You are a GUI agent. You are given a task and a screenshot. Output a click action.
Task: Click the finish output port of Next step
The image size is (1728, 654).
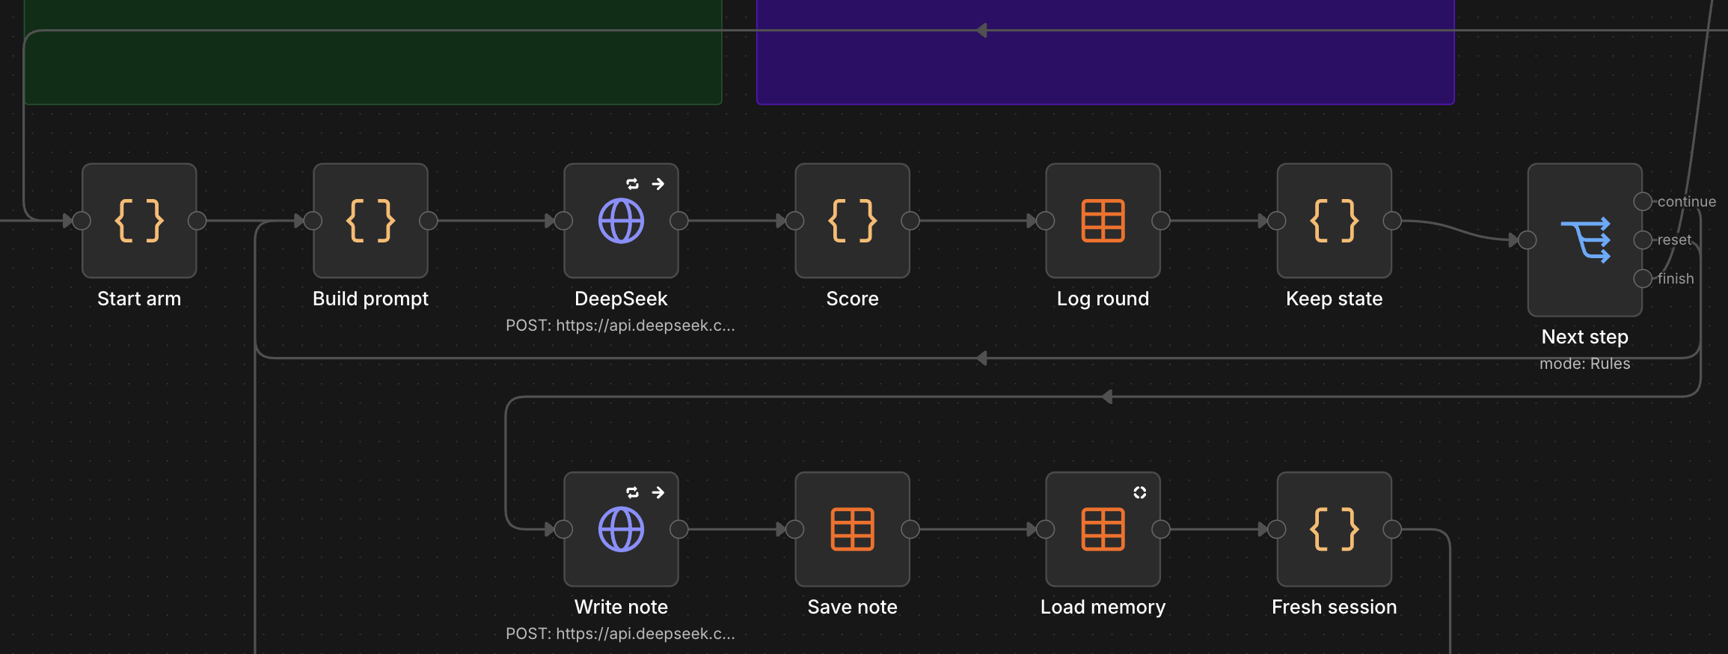(1643, 278)
